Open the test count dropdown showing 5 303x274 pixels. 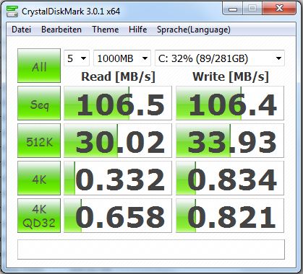[x=77, y=58]
